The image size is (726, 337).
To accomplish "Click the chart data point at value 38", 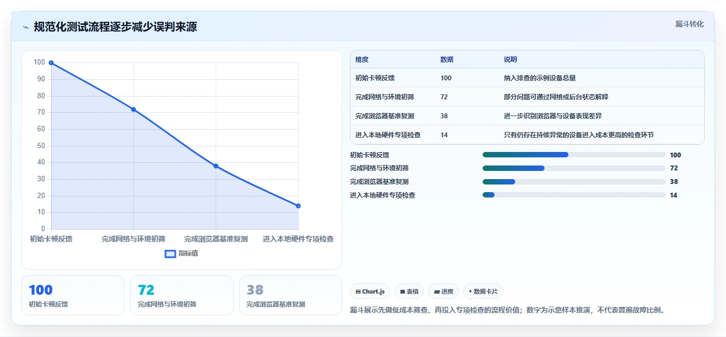I will 216,166.
